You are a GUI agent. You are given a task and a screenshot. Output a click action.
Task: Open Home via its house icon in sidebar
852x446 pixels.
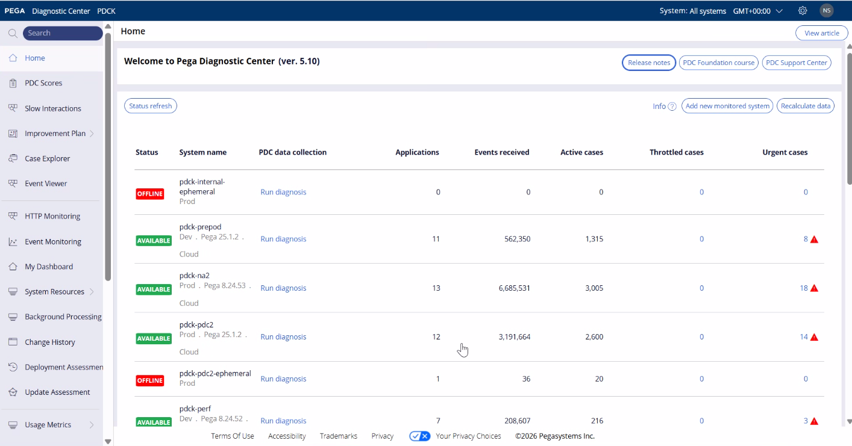pyautogui.click(x=13, y=58)
